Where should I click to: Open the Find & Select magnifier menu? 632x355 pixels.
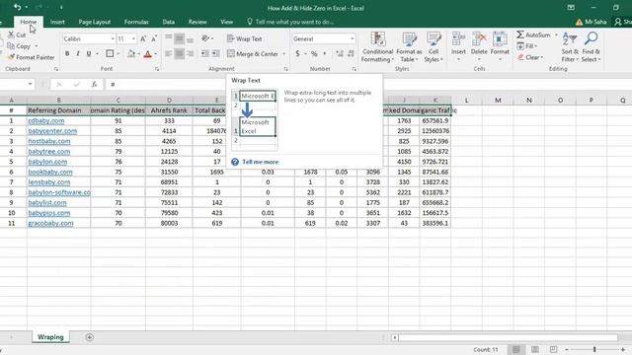point(591,47)
